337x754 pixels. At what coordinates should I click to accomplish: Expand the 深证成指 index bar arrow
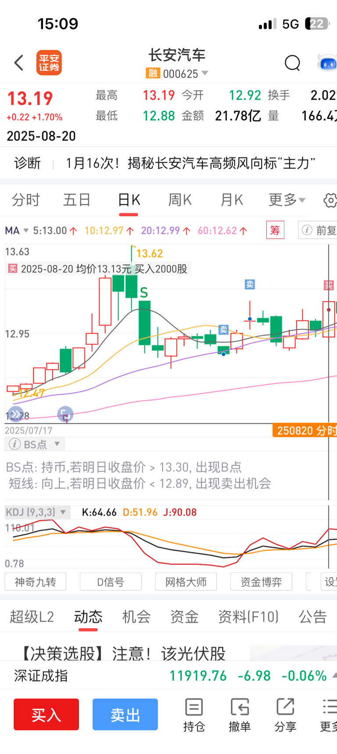[x=334, y=676]
